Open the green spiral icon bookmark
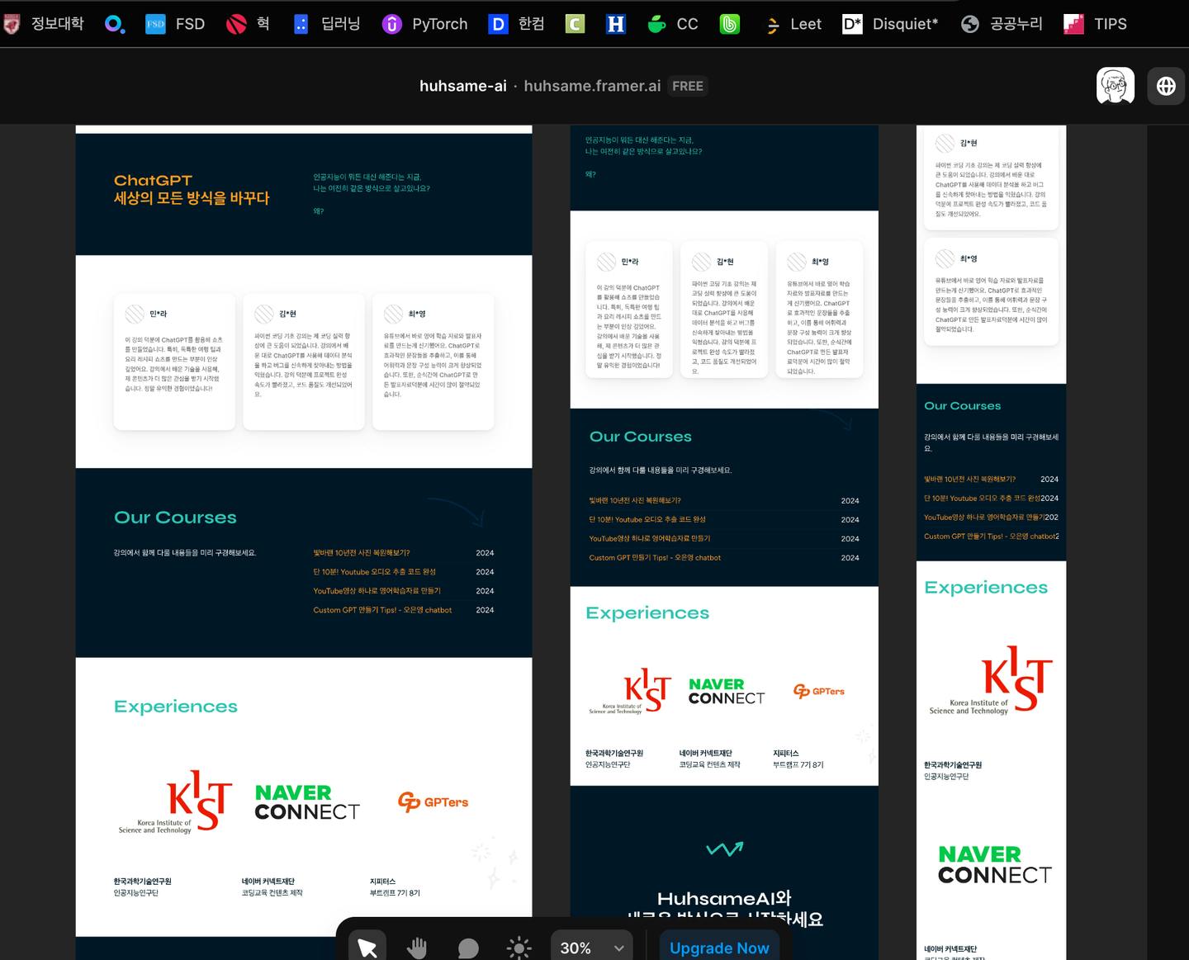Screen dimensions: 1189x960 730,24
